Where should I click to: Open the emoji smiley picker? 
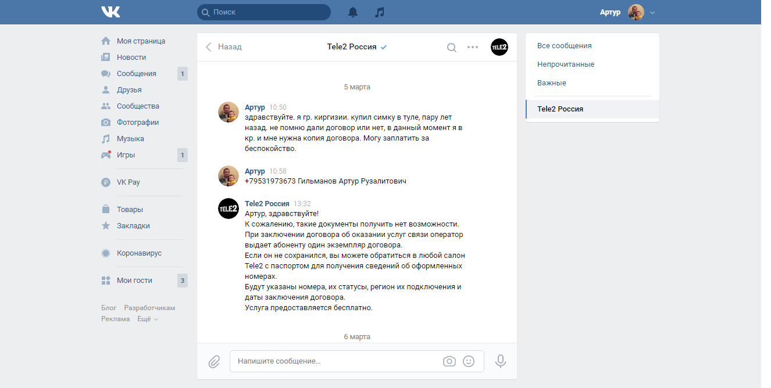tap(469, 361)
